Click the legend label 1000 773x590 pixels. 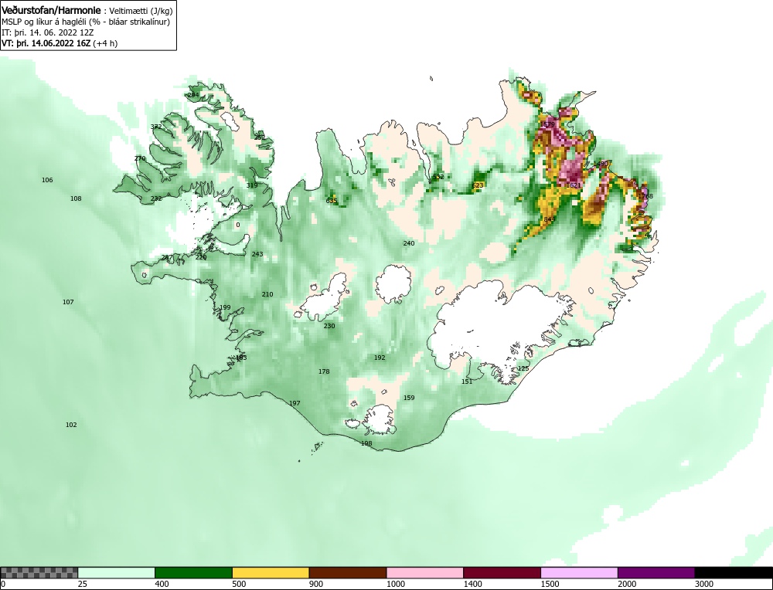pyautogui.click(x=395, y=584)
